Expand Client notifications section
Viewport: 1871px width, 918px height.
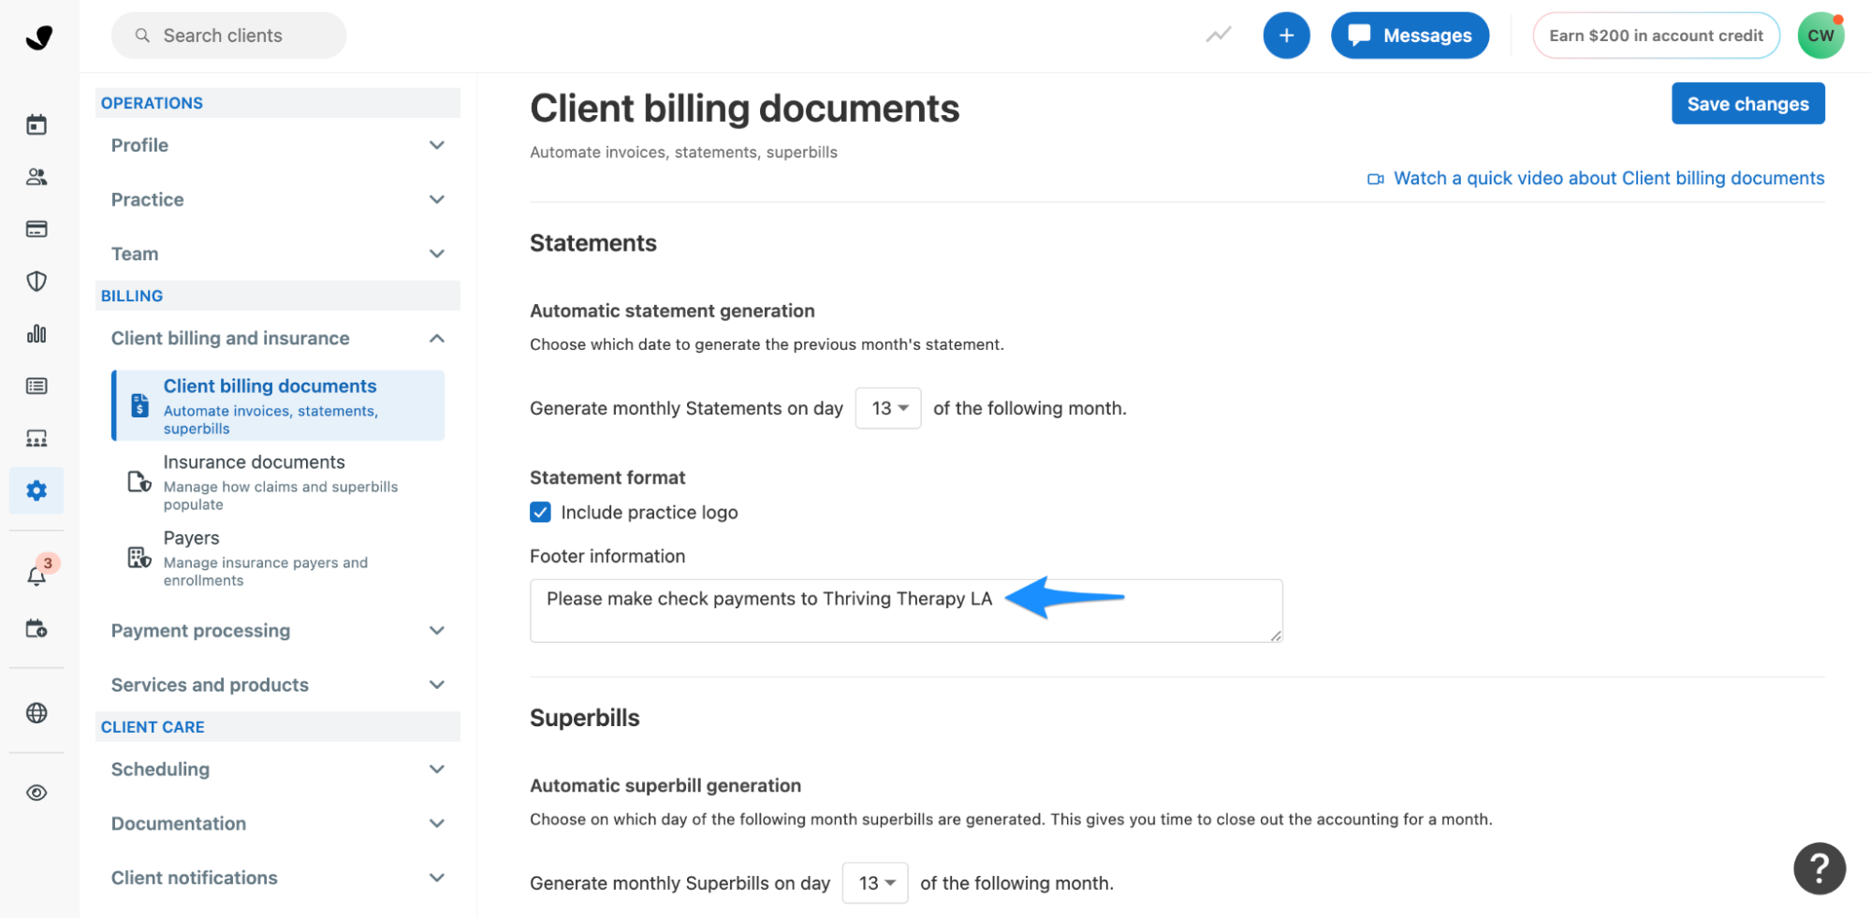(277, 878)
